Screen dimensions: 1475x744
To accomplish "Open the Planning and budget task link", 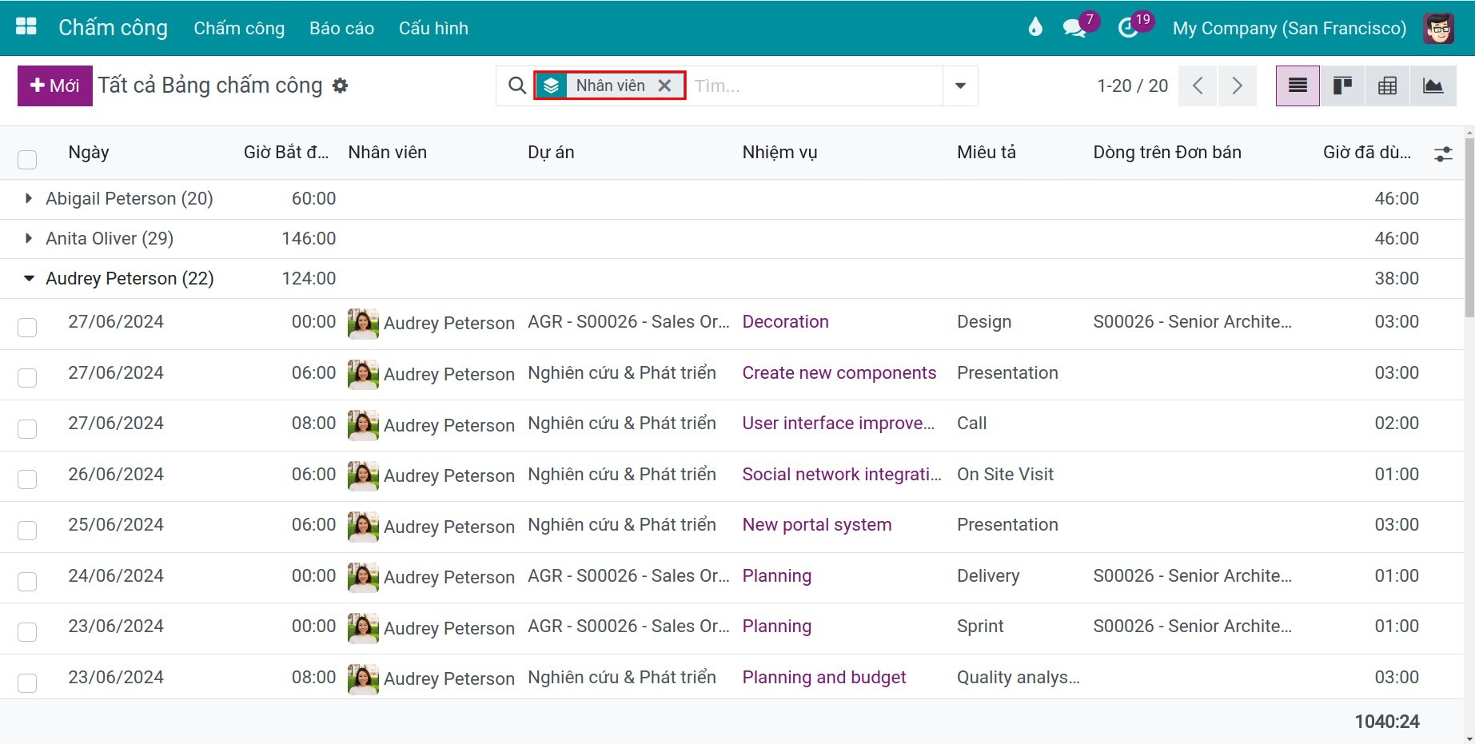I will (x=823, y=677).
